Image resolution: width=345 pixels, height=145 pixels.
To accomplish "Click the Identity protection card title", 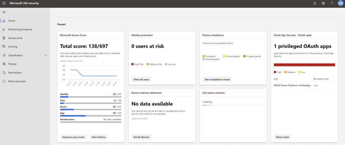I will [x=142, y=35].
